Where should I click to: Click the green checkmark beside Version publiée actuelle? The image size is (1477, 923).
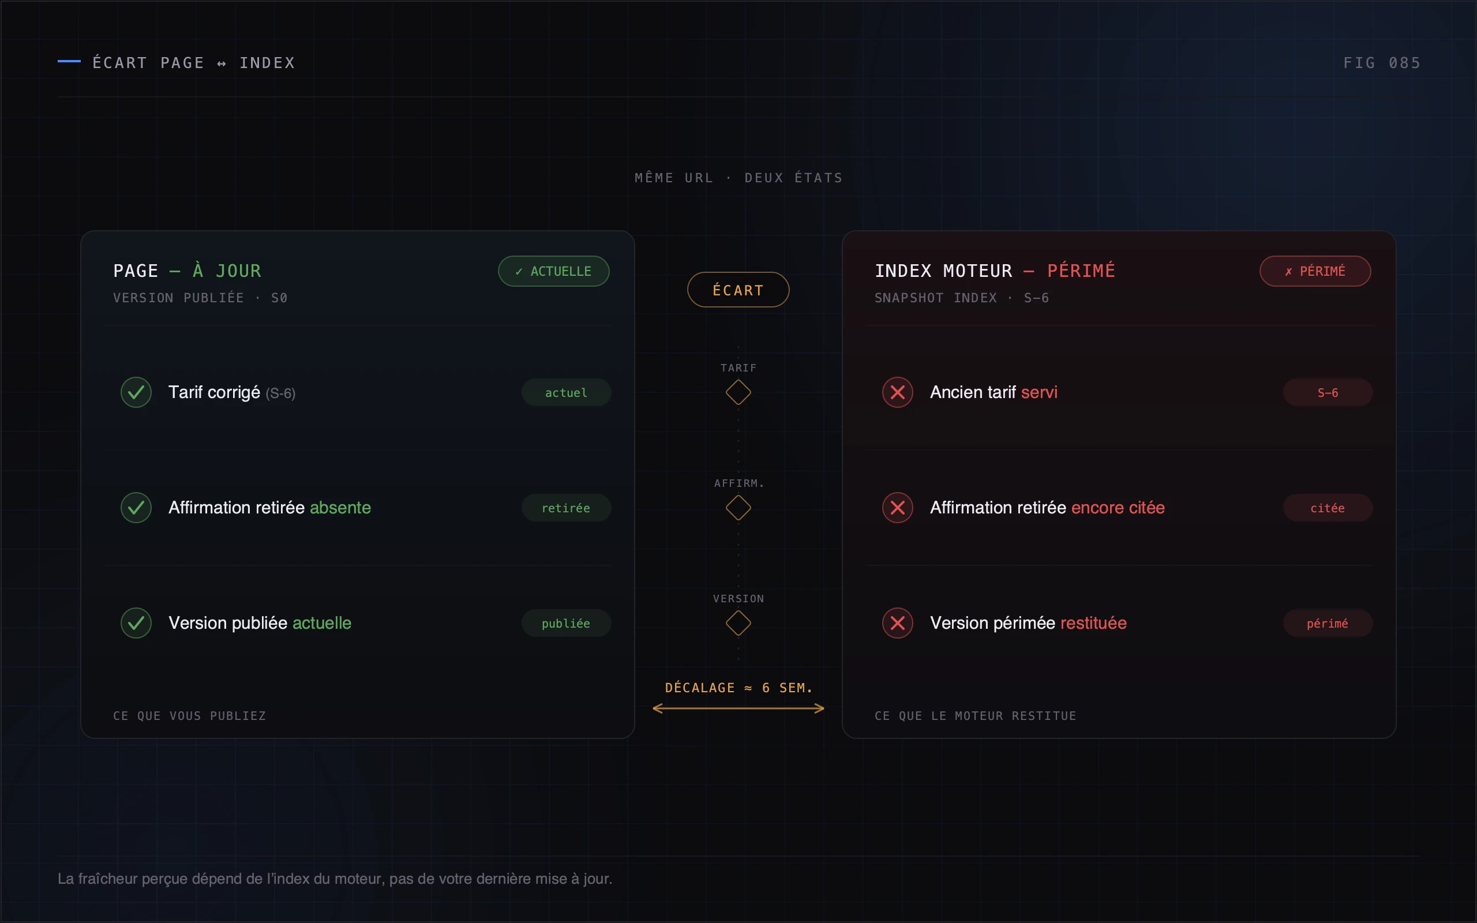coord(136,622)
